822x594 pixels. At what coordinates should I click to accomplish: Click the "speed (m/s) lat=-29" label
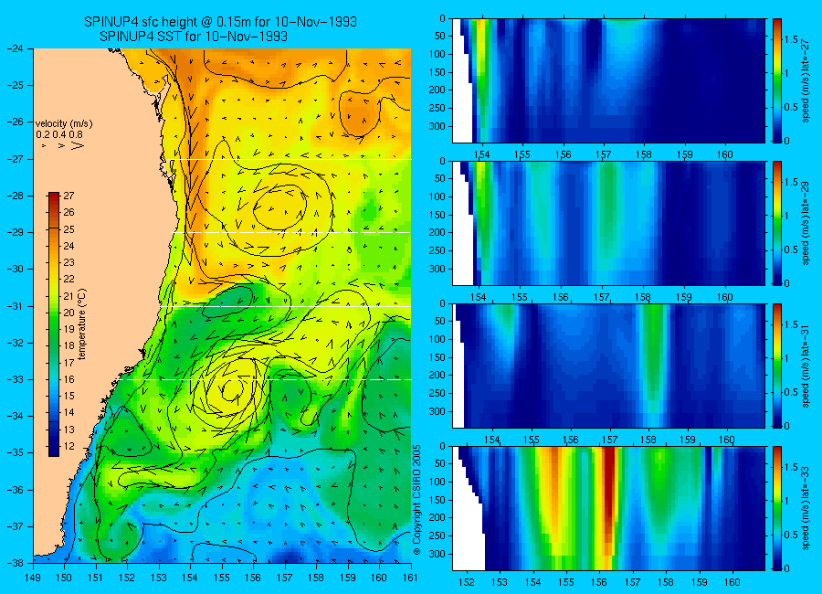(806, 223)
